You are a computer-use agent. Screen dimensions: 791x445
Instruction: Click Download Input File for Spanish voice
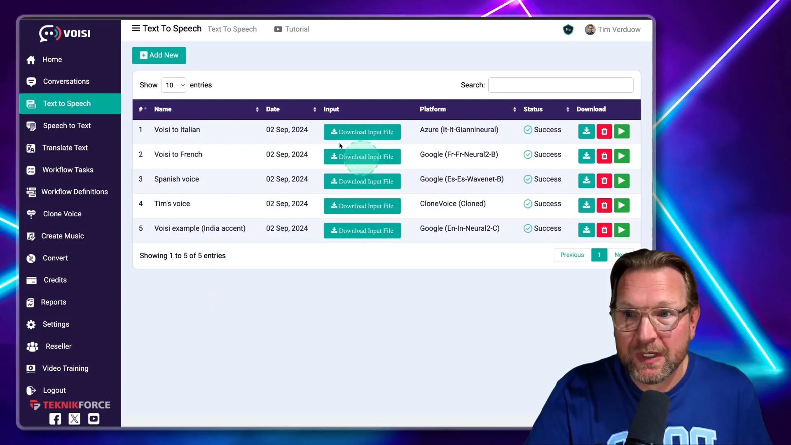362,181
